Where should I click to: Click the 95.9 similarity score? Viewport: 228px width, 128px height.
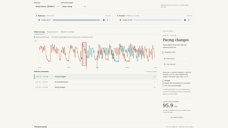[x=168, y=106]
